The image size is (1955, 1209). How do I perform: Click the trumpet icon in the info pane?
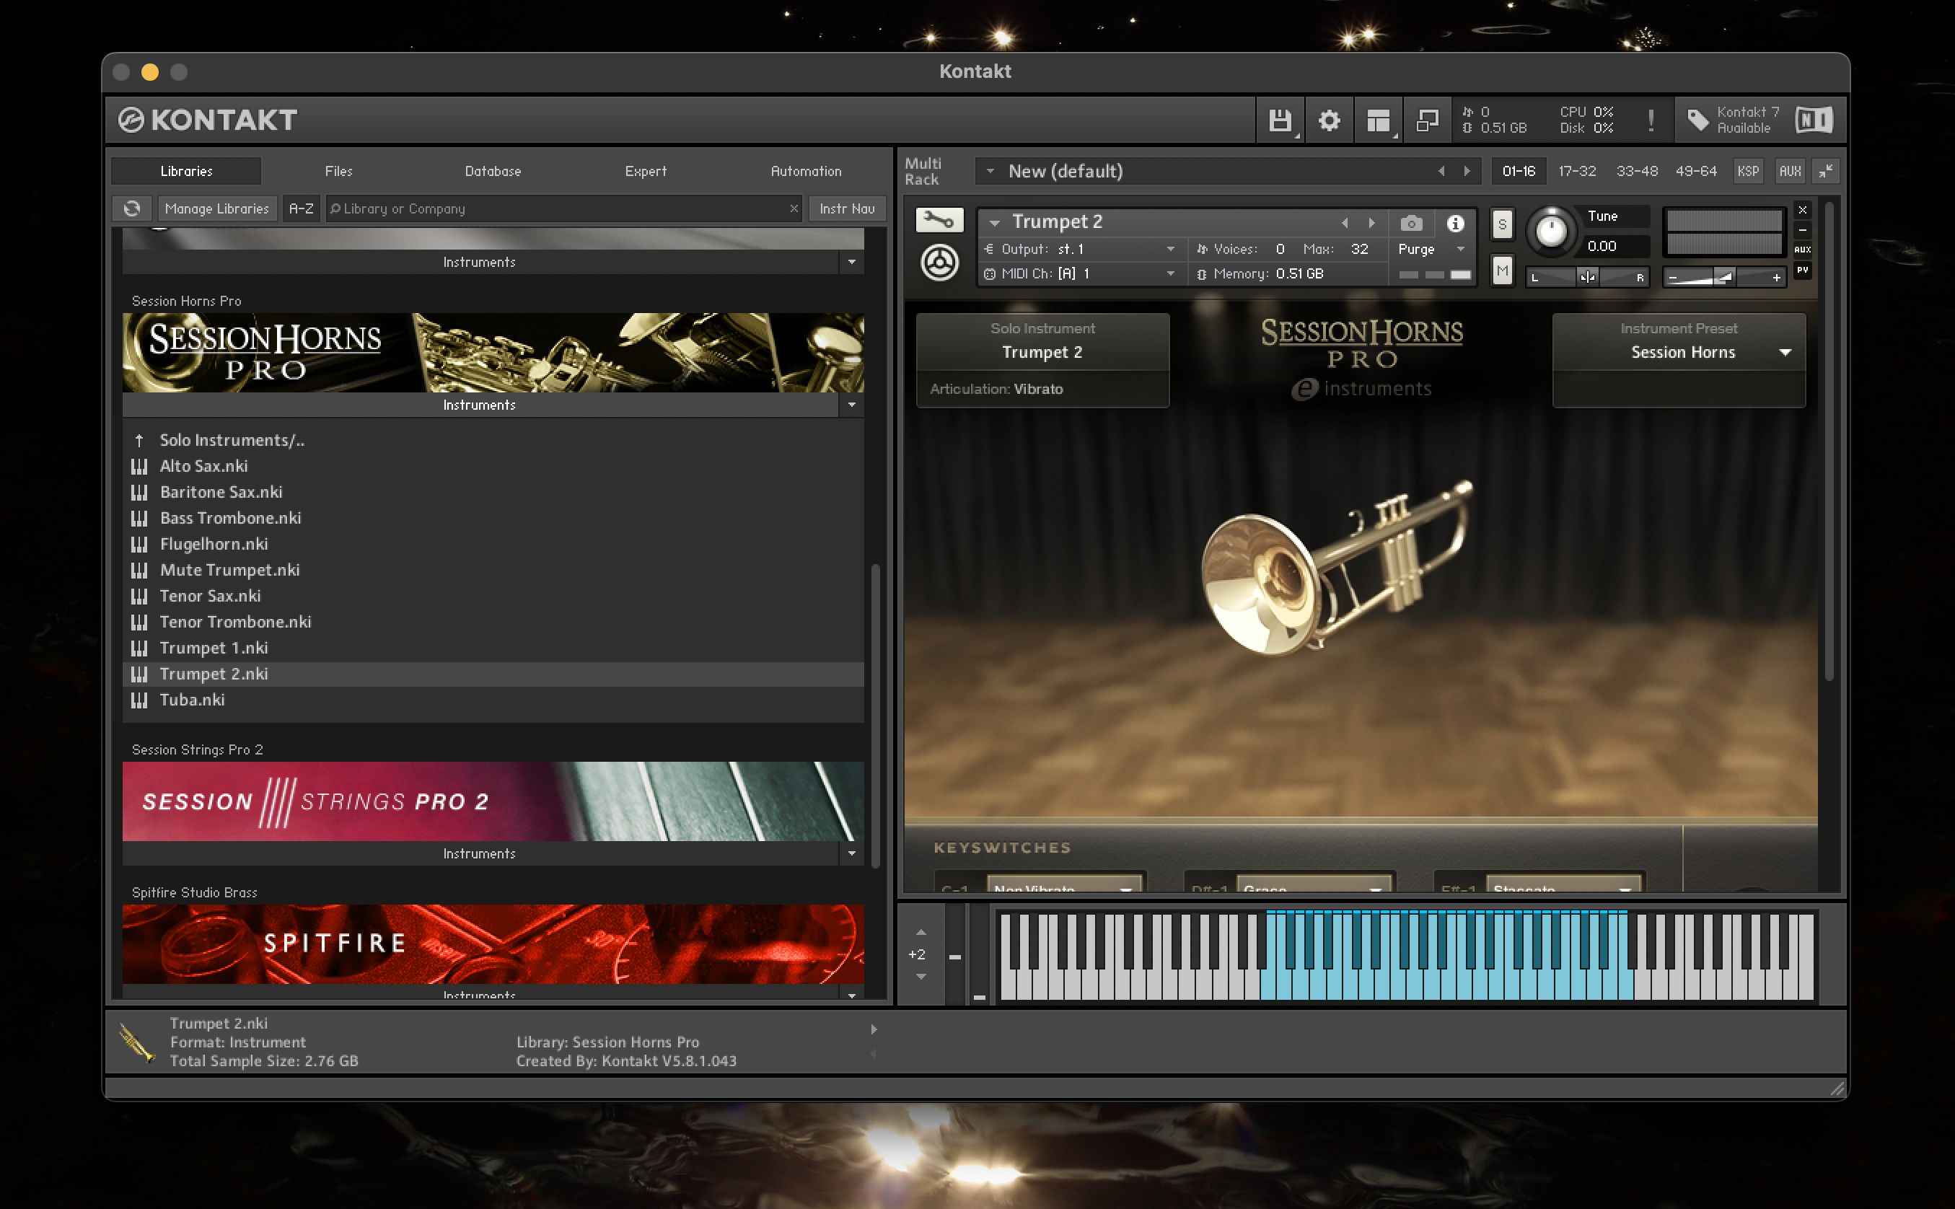point(136,1042)
